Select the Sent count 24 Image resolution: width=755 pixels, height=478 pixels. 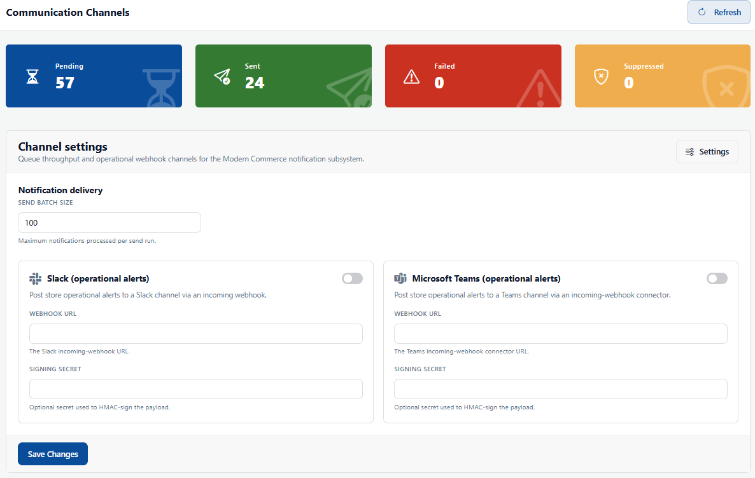click(255, 83)
